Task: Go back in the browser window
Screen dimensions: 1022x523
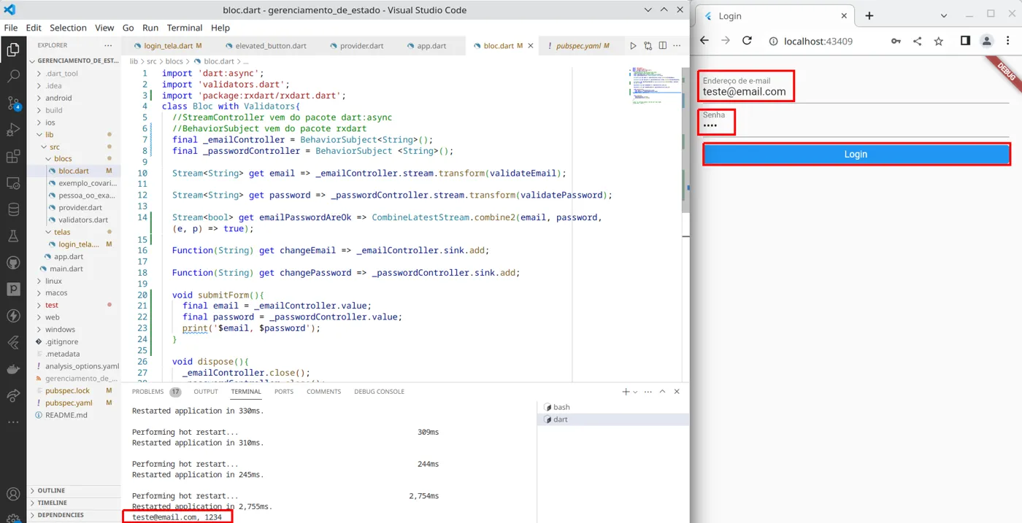Action: (x=704, y=41)
